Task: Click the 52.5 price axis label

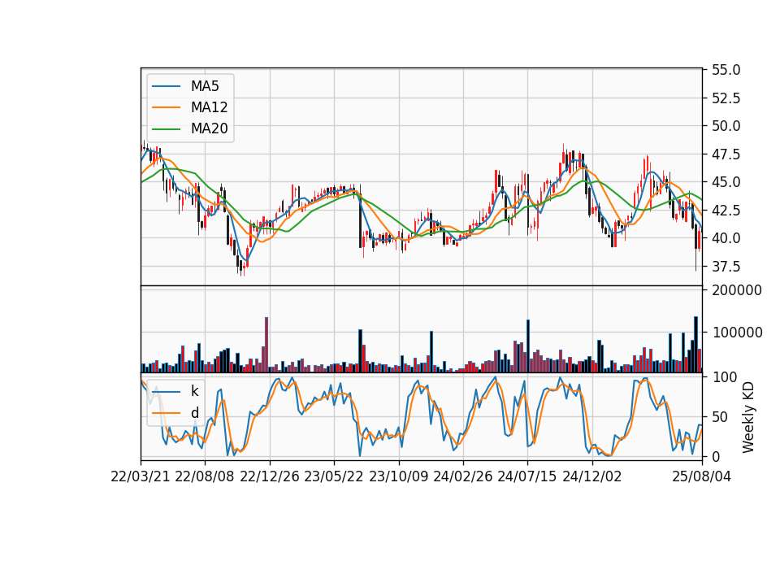Action: 726,98
